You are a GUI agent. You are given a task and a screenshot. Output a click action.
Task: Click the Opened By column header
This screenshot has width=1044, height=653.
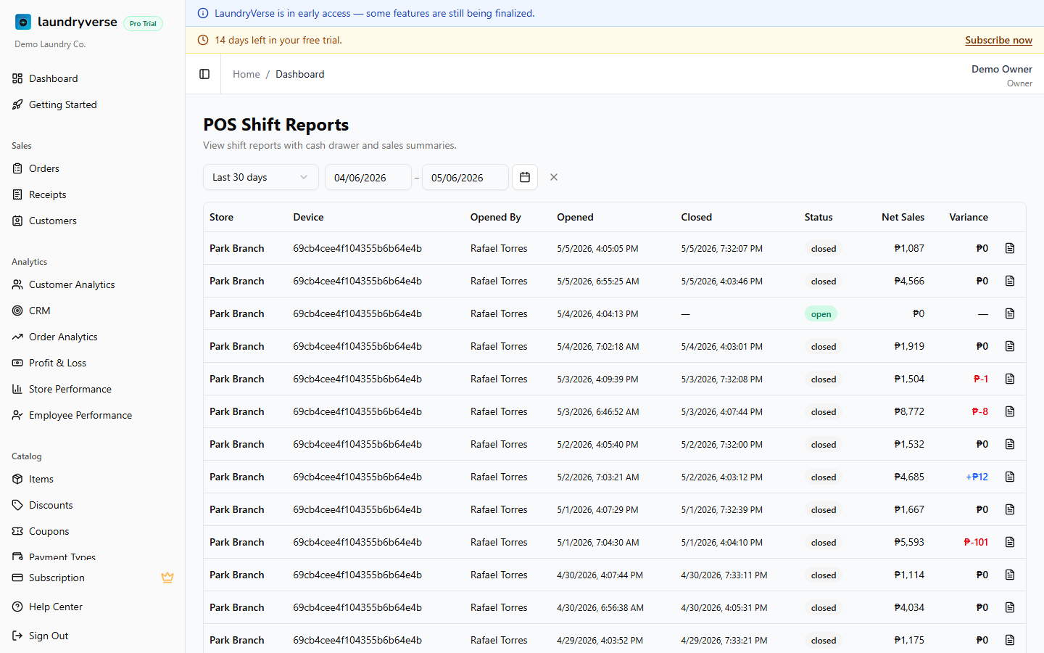(x=496, y=217)
